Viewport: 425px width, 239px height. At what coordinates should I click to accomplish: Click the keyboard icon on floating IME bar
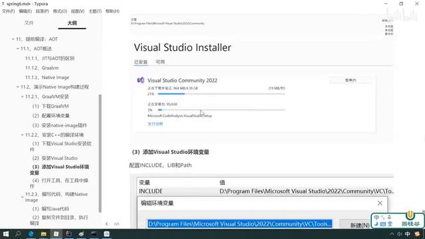coord(382,224)
